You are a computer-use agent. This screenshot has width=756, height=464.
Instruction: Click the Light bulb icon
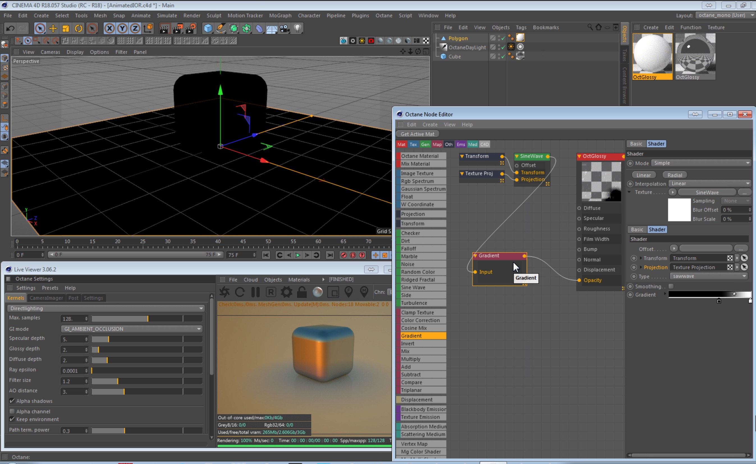point(297,29)
